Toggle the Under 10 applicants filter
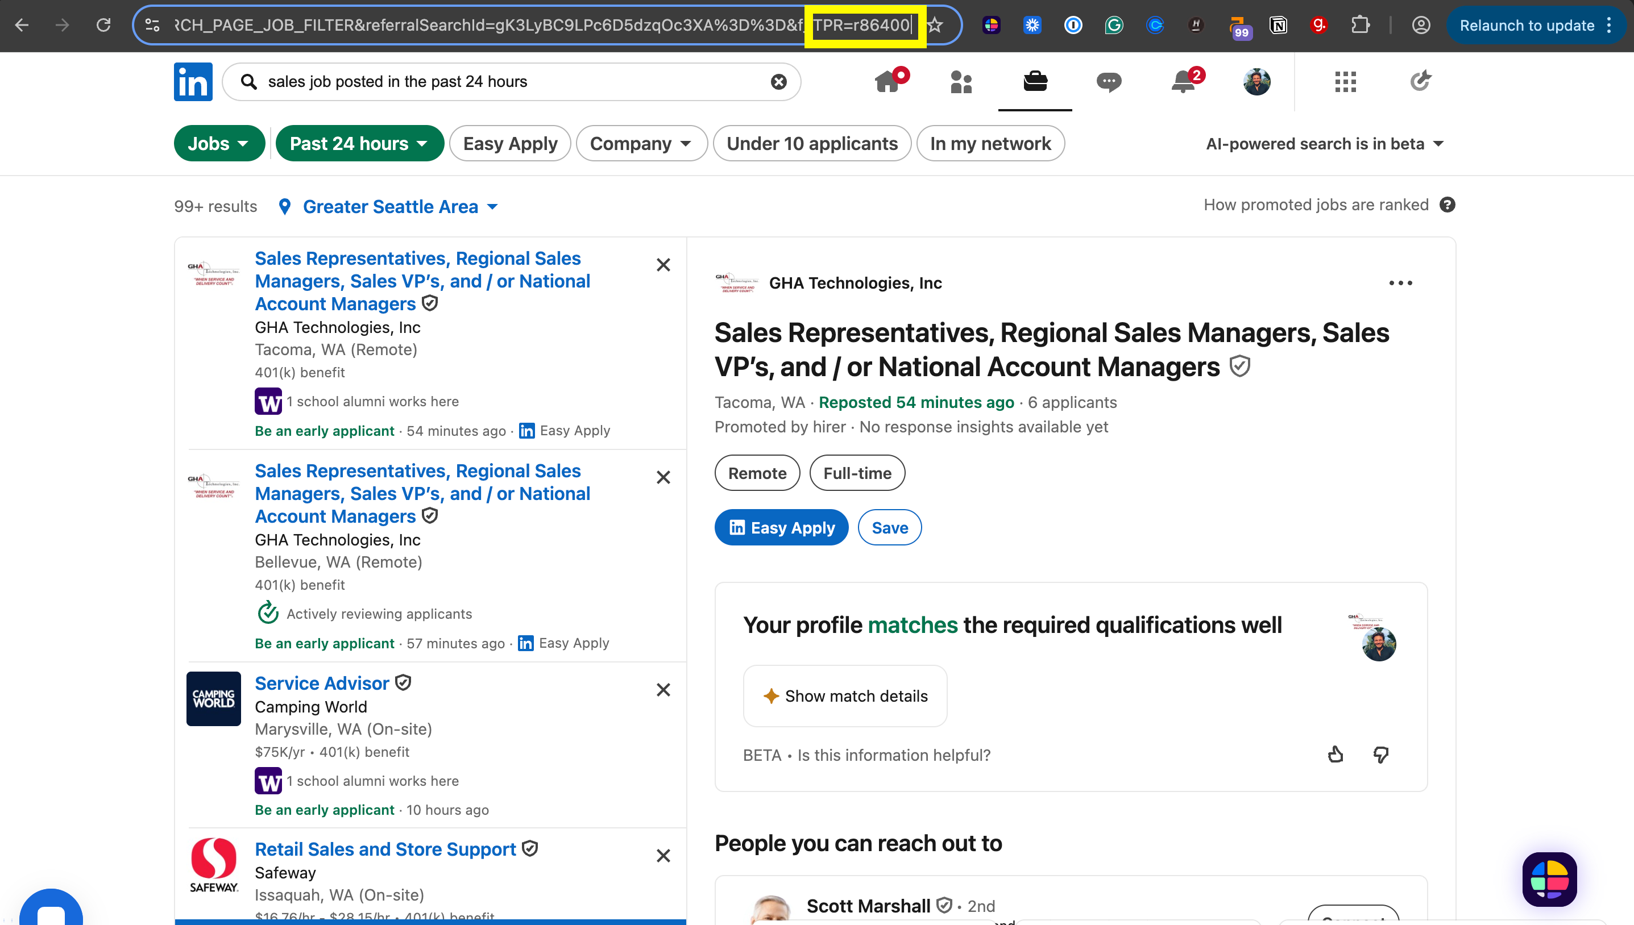 click(811, 144)
